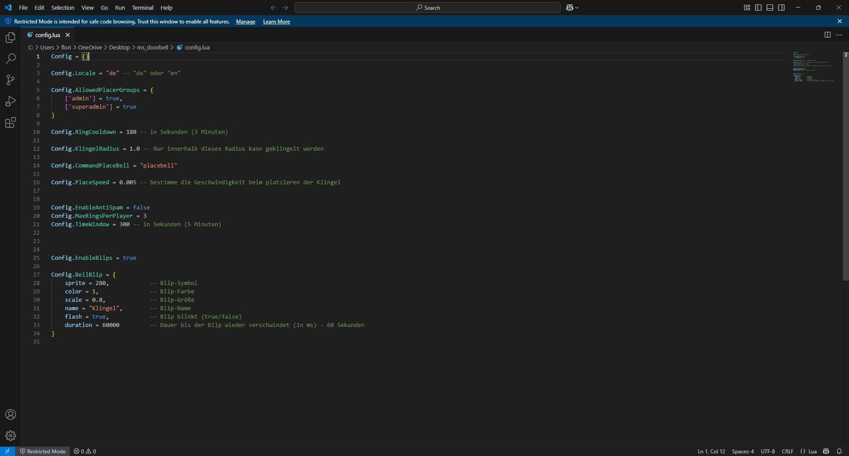Open the Source Control view

pyautogui.click(x=11, y=80)
